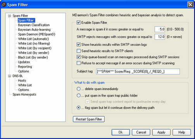The image size is (195, 139).
Task: Click the Restart Spam Filter button
Action: (x=89, y=119)
